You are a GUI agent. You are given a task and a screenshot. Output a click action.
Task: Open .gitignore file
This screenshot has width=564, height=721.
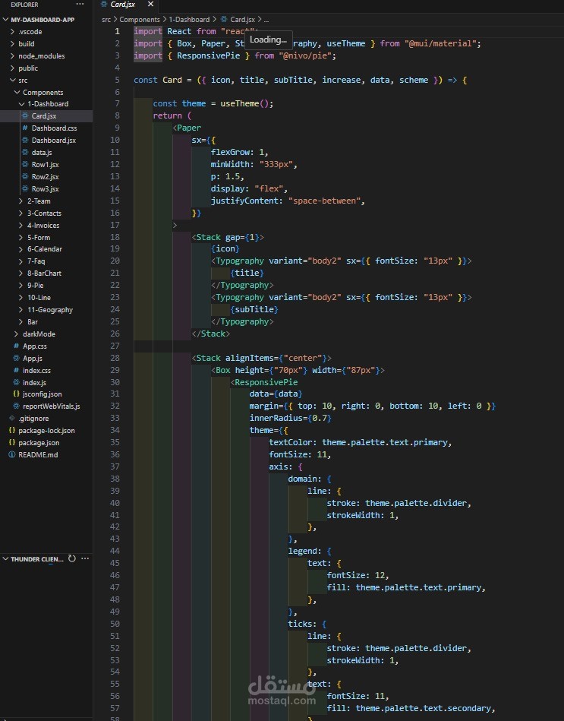[33, 419]
